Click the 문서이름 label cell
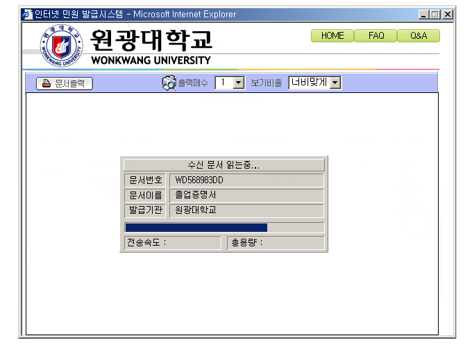Image resolution: width=472 pixels, height=347 pixels. coord(145,195)
